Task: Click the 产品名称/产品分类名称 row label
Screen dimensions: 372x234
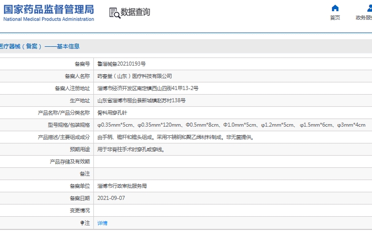Action: click(x=64, y=113)
